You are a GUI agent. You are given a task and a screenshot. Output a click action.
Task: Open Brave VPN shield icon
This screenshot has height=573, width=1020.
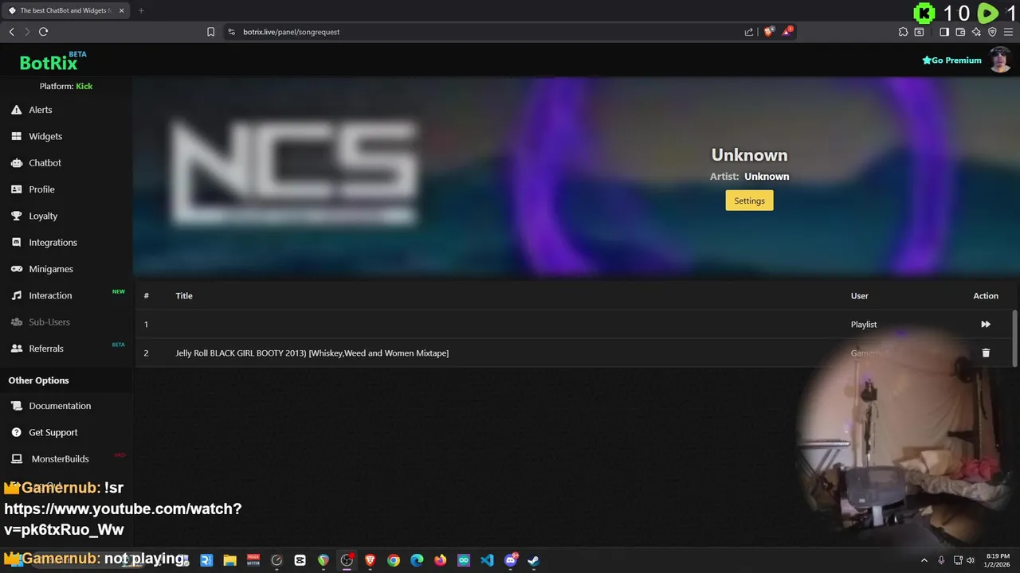(992, 32)
